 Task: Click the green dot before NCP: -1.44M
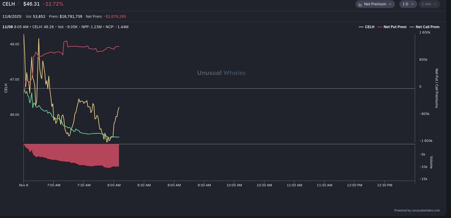pos(104,27)
